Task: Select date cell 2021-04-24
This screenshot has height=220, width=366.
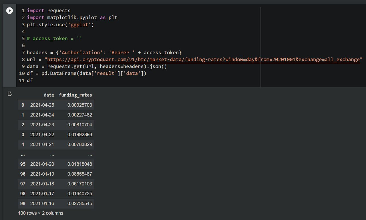Action: click(x=42, y=115)
